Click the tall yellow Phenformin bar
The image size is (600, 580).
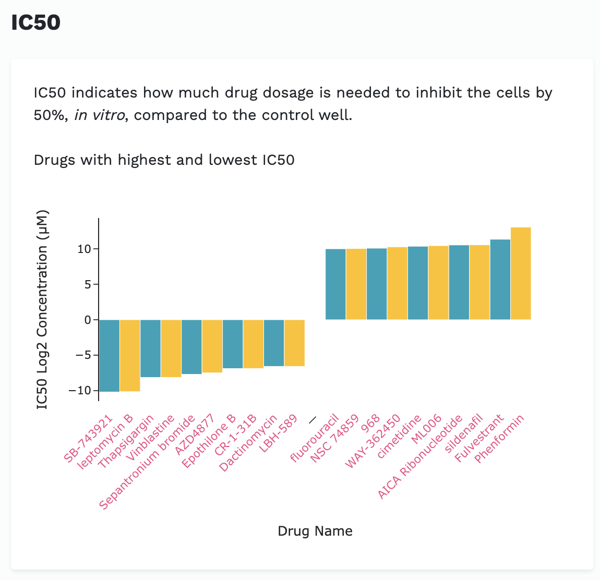tap(521, 273)
